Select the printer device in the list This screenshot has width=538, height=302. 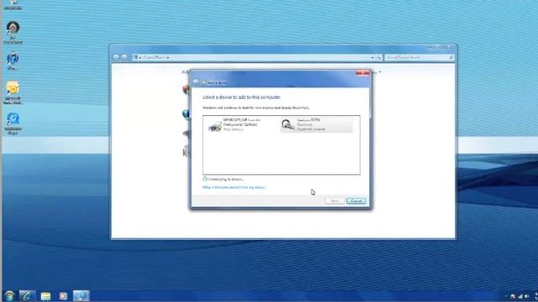240,125
